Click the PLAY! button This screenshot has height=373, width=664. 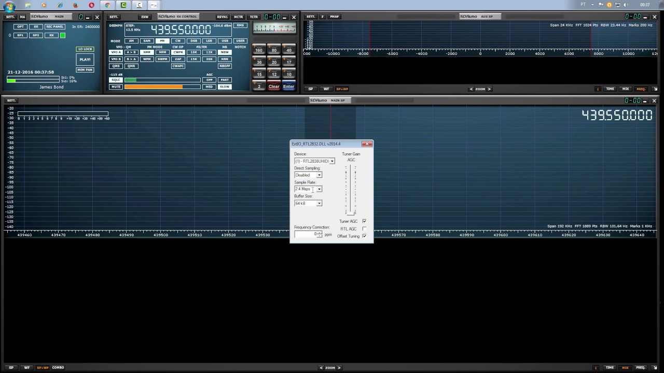tap(85, 59)
